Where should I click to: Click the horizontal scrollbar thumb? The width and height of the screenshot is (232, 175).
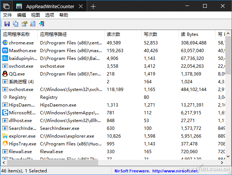(53, 162)
